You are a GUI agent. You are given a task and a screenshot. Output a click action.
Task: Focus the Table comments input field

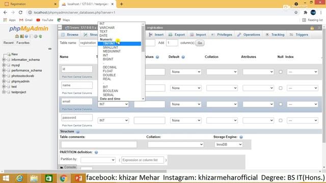pyautogui.click(x=99, y=144)
